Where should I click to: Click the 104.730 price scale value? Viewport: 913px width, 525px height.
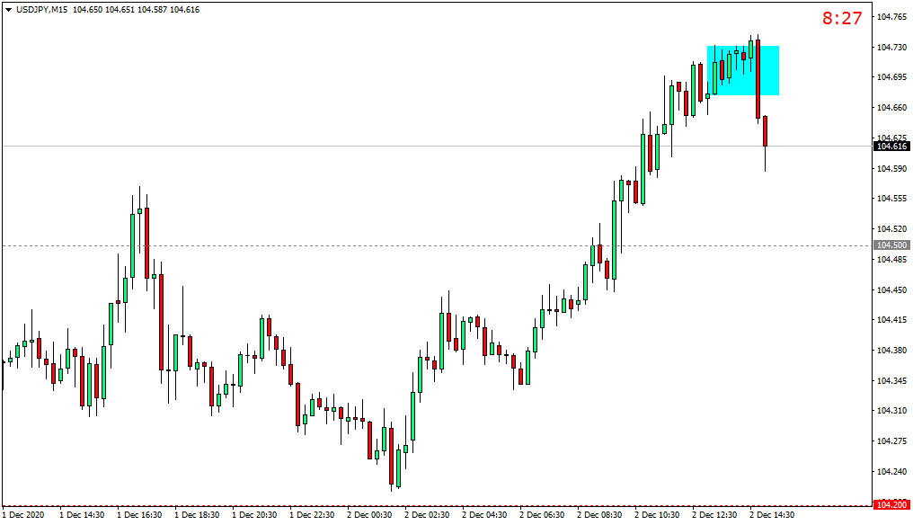point(892,48)
